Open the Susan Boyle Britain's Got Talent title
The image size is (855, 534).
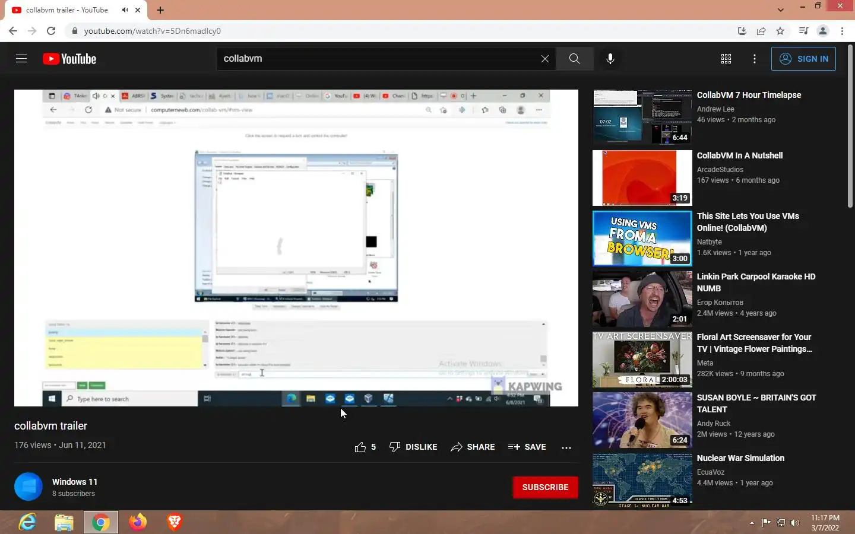[756, 403]
